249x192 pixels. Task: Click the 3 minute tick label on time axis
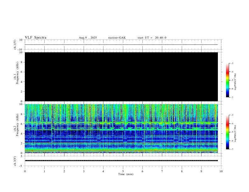point(84,171)
